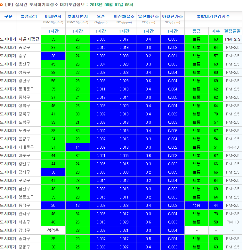Screen dimensions: 243x250
Task: Click the 등급 sub-header
Action: coord(197,31)
